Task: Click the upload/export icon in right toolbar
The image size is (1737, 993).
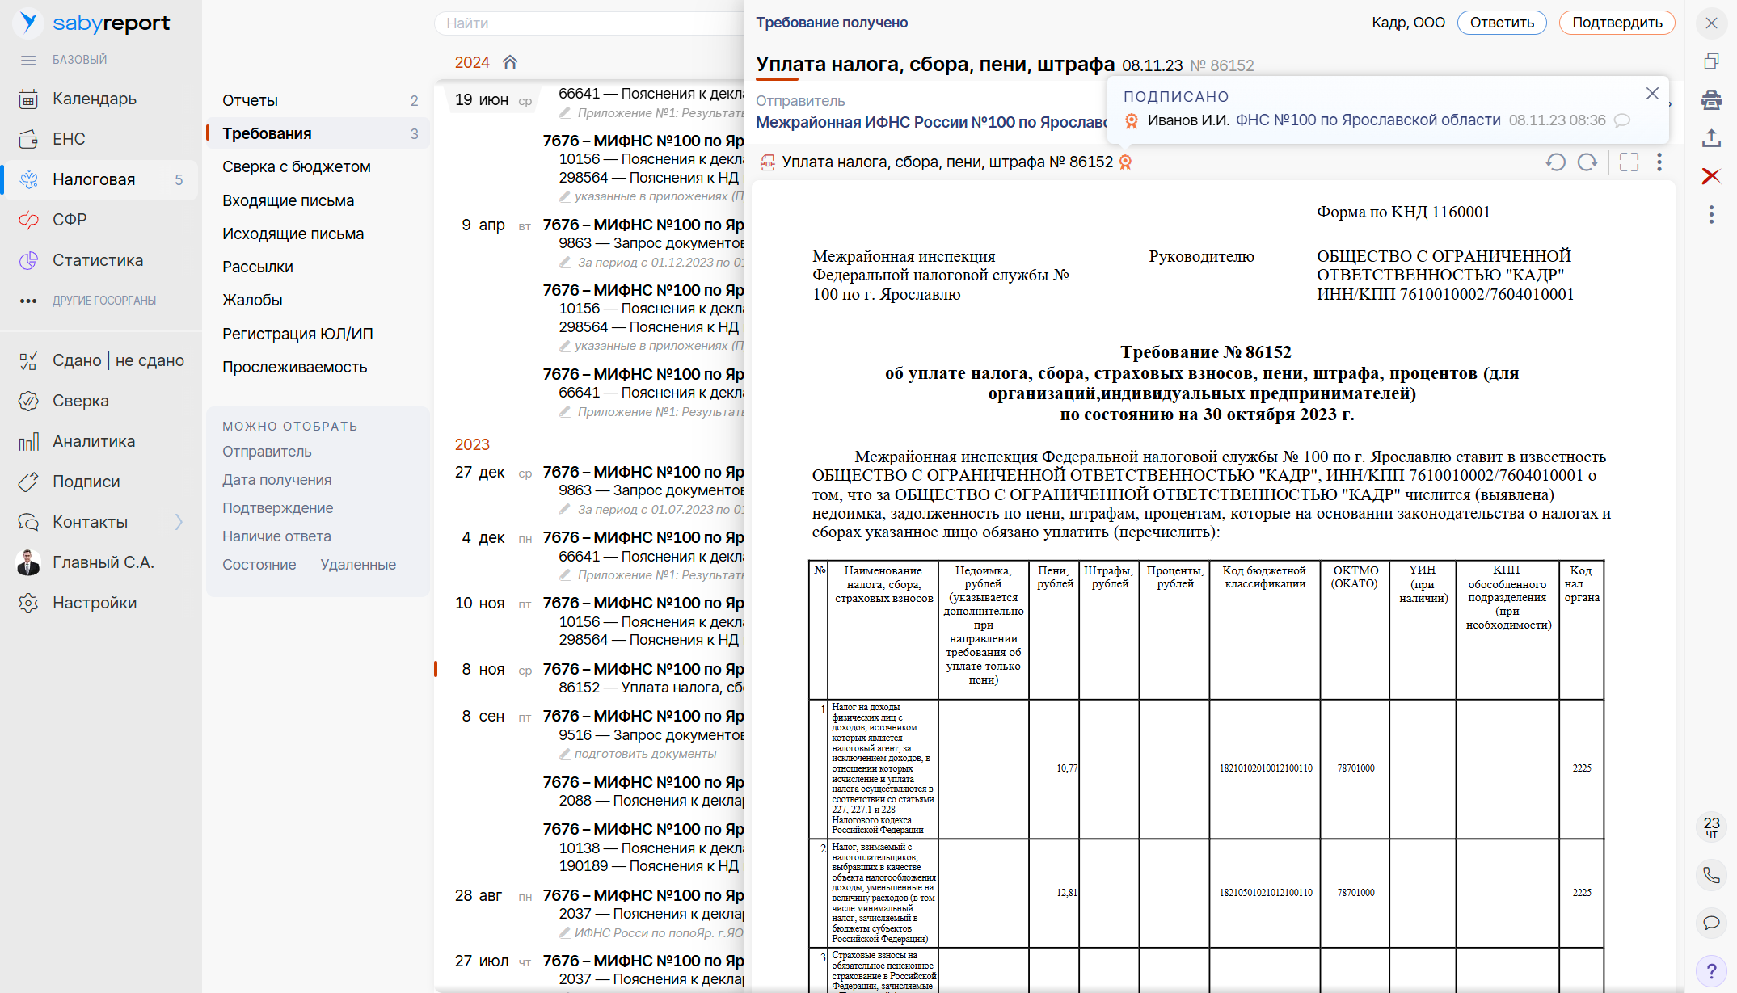Action: pos(1711,138)
